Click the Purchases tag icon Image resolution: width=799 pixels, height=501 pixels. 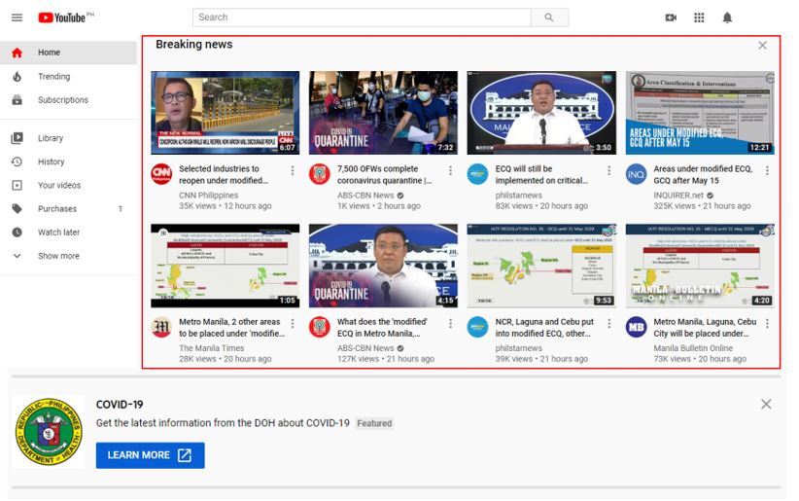click(x=17, y=208)
